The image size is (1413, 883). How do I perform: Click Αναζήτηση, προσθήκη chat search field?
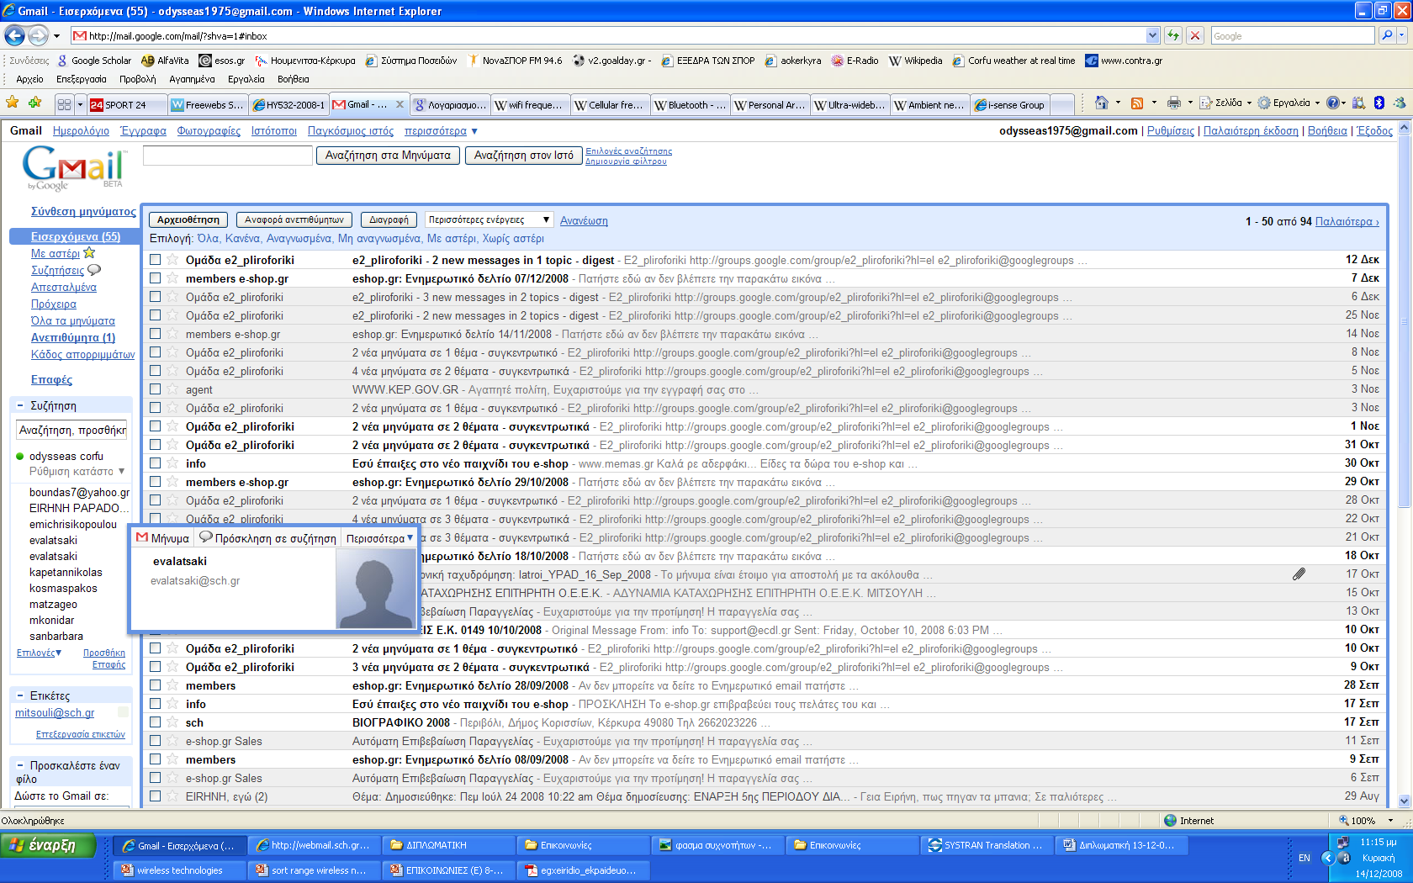coord(72,430)
